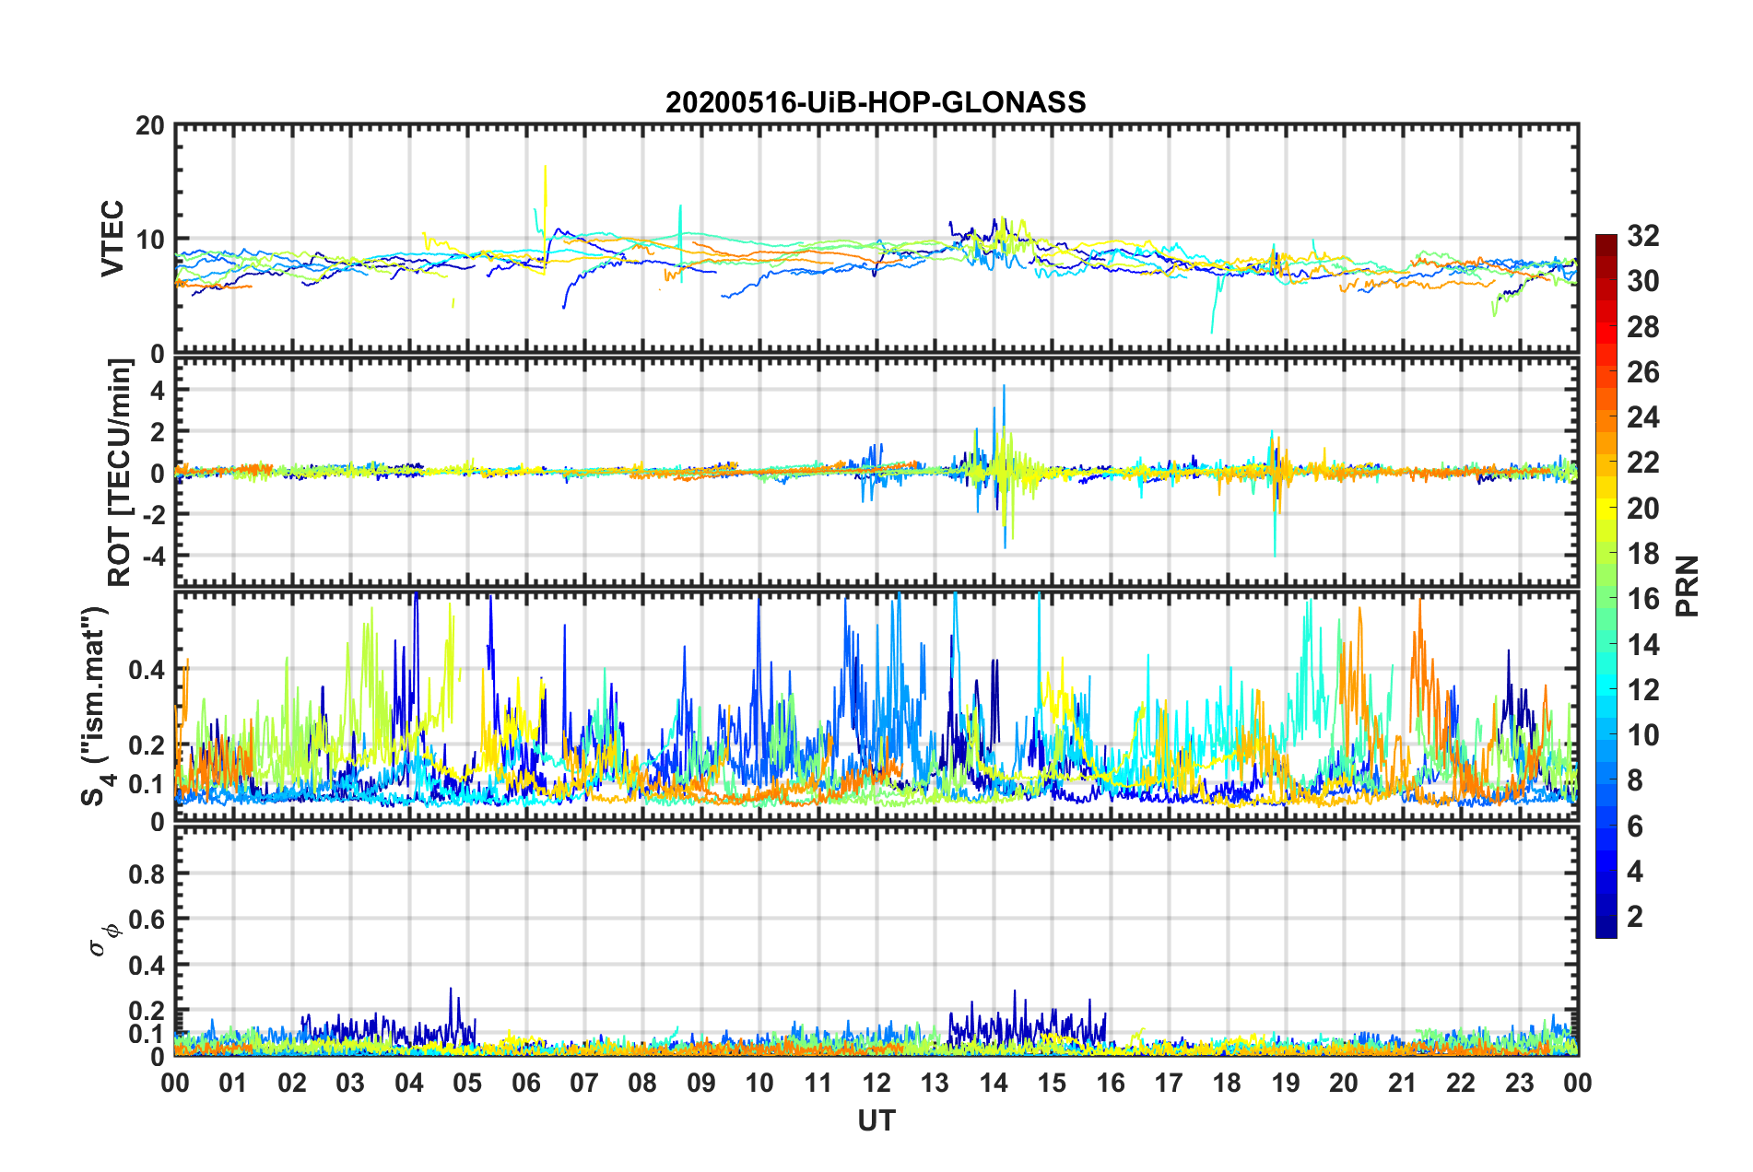Click x-axis tick label 08
The height and width of the screenshot is (1172, 1753).
pos(642,1083)
